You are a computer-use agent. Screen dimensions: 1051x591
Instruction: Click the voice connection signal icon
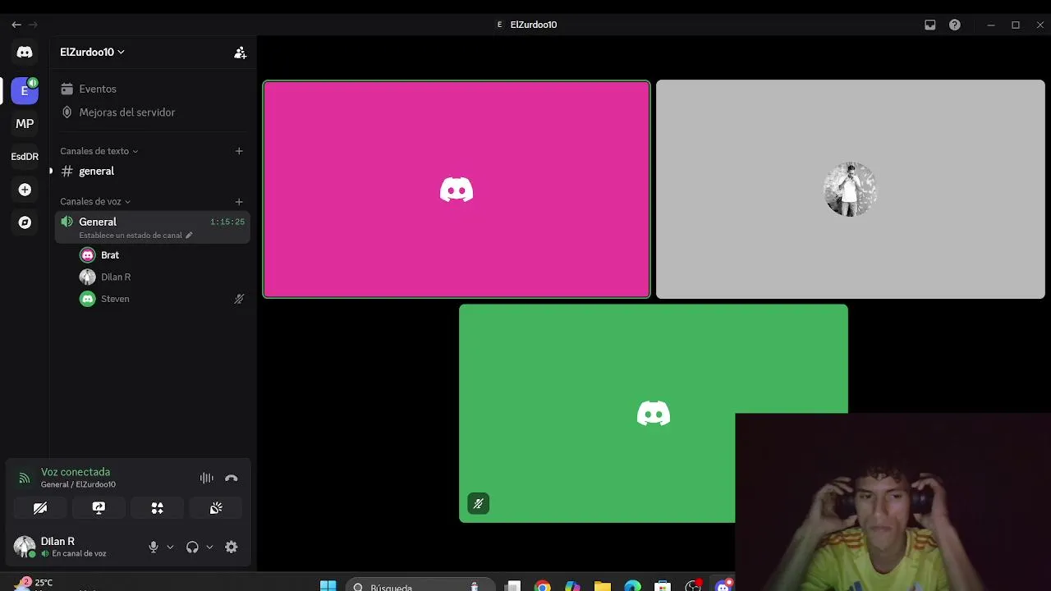coord(24,478)
